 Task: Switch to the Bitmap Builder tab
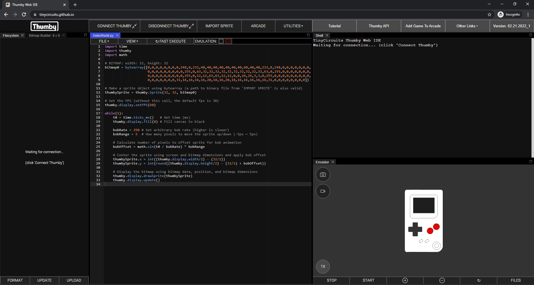tap(44, 35)
